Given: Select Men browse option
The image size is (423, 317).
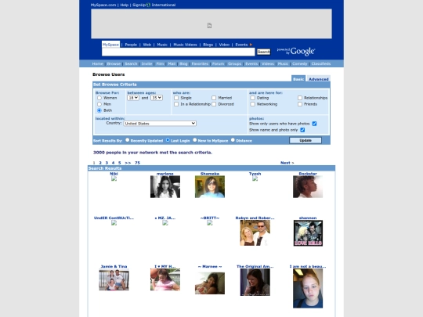Looking at the screenshot, I should point(99,104).
